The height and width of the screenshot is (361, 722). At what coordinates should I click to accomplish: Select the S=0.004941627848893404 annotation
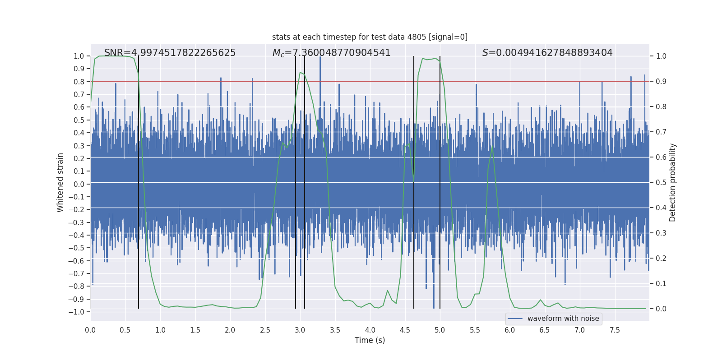[547, 53]
